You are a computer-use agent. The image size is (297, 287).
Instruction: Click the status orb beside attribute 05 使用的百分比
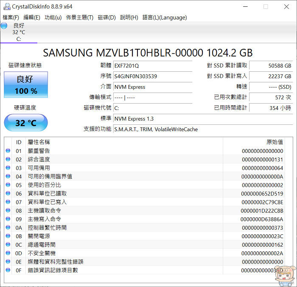click(8, 185)
